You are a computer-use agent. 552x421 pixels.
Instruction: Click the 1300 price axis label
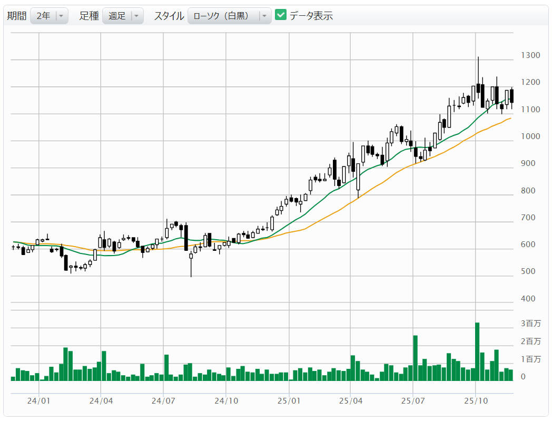tap(530, 55)
